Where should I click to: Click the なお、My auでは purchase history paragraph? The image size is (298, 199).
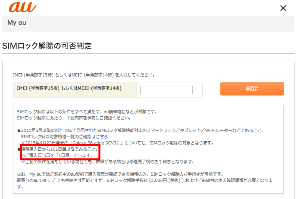(119, 174)
